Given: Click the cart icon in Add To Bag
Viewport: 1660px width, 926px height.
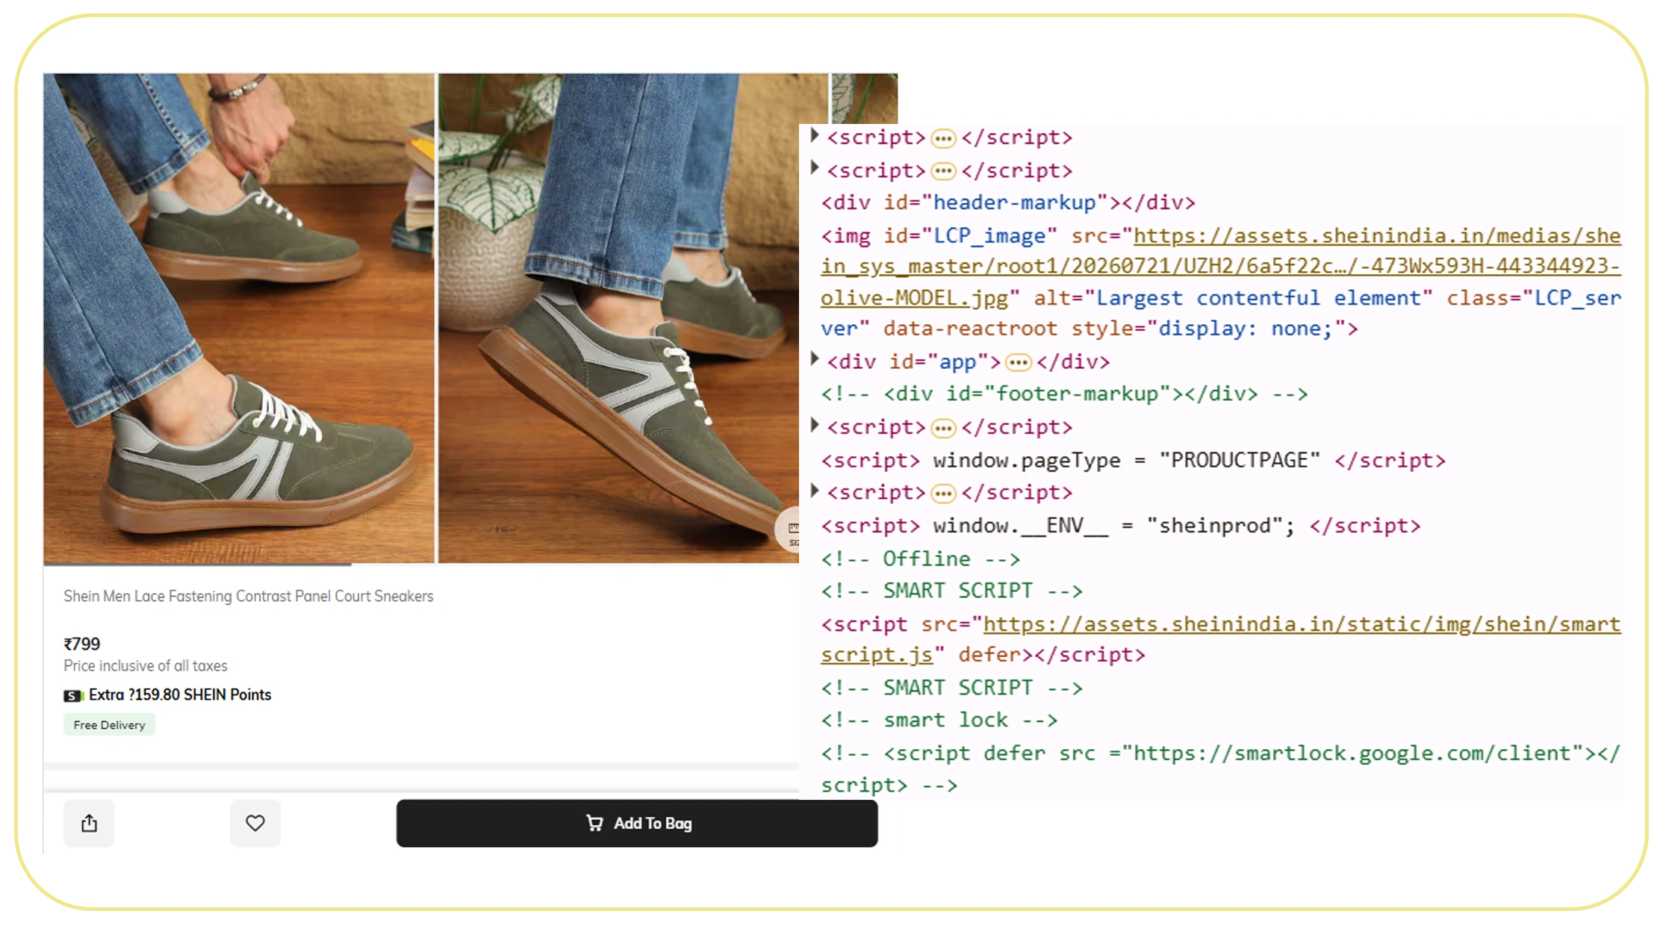Looking at the screenshot, I should click(594, 823).
